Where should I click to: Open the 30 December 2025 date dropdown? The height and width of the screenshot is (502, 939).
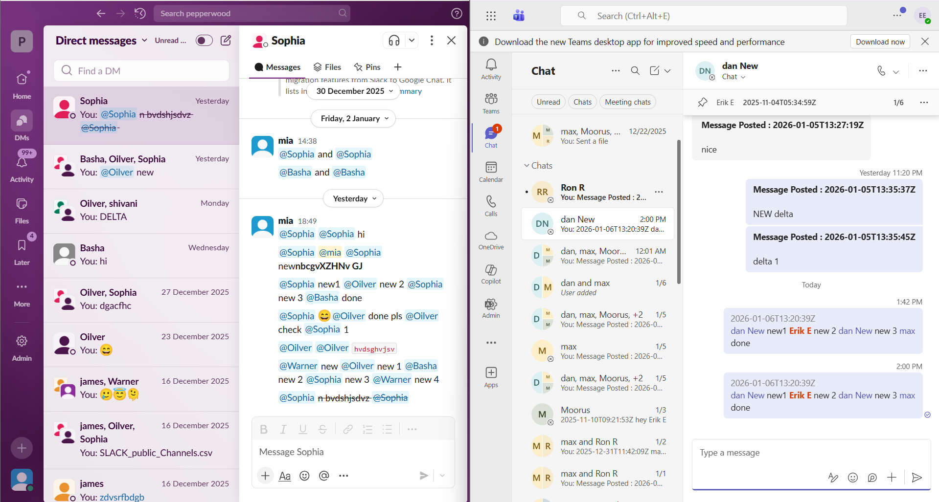[x=353, y=91]
